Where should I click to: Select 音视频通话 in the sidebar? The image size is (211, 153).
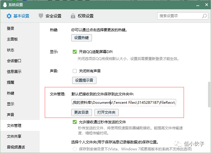[20, 147]
